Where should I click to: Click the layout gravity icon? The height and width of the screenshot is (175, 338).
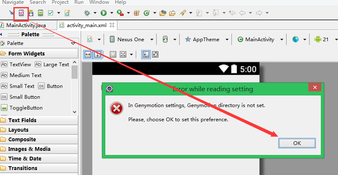click(x=123, y=55)
